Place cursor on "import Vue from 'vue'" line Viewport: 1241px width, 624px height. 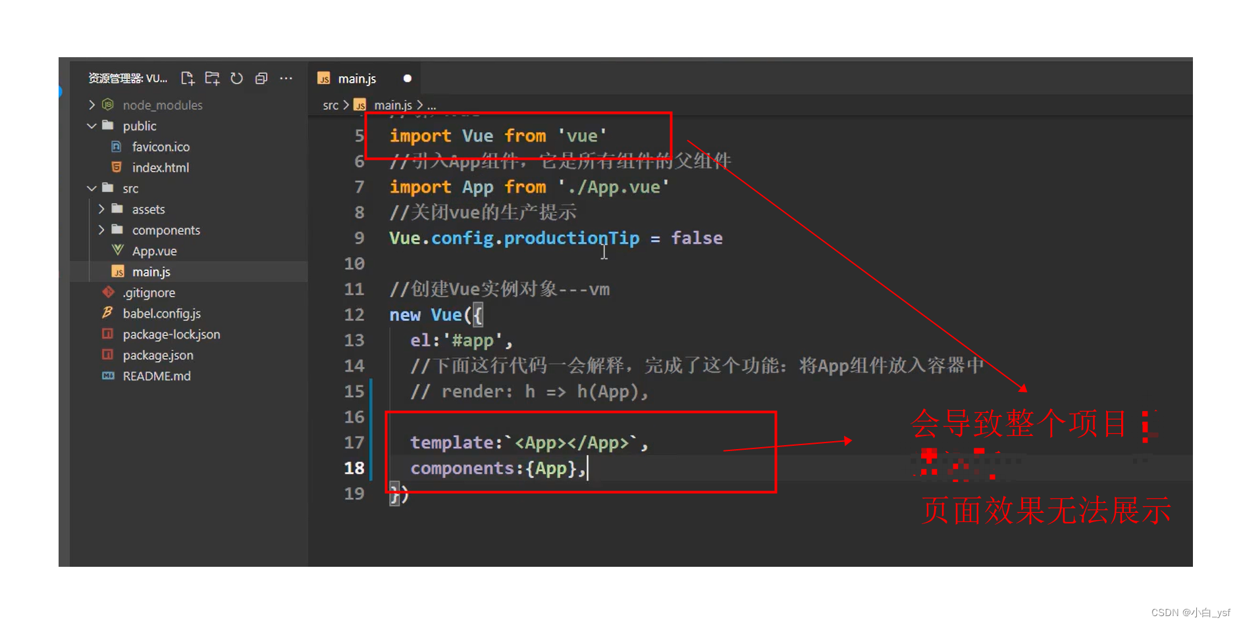498,136
